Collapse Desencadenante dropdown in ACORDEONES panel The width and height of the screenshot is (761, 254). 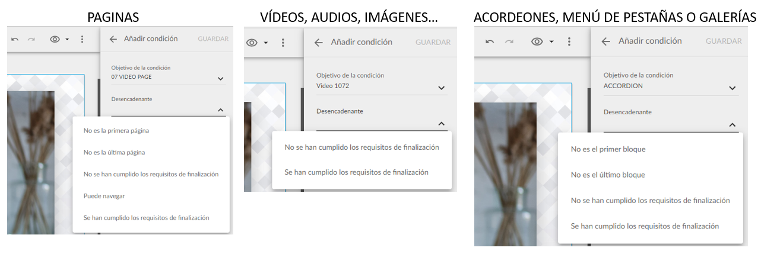pos(732,124)
